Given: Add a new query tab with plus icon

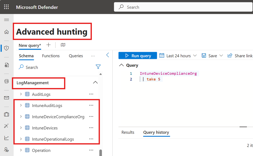Looking at the screenshot, I should tap(48, 45).
